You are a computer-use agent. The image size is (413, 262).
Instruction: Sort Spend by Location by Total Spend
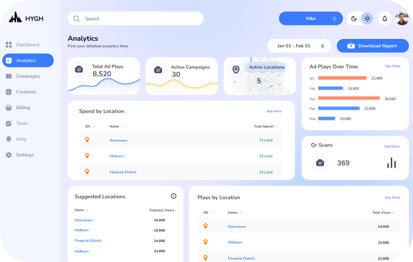(265, 126)
